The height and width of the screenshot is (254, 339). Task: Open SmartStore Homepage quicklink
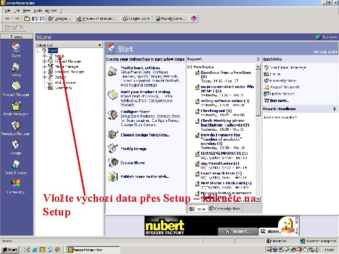288,68
